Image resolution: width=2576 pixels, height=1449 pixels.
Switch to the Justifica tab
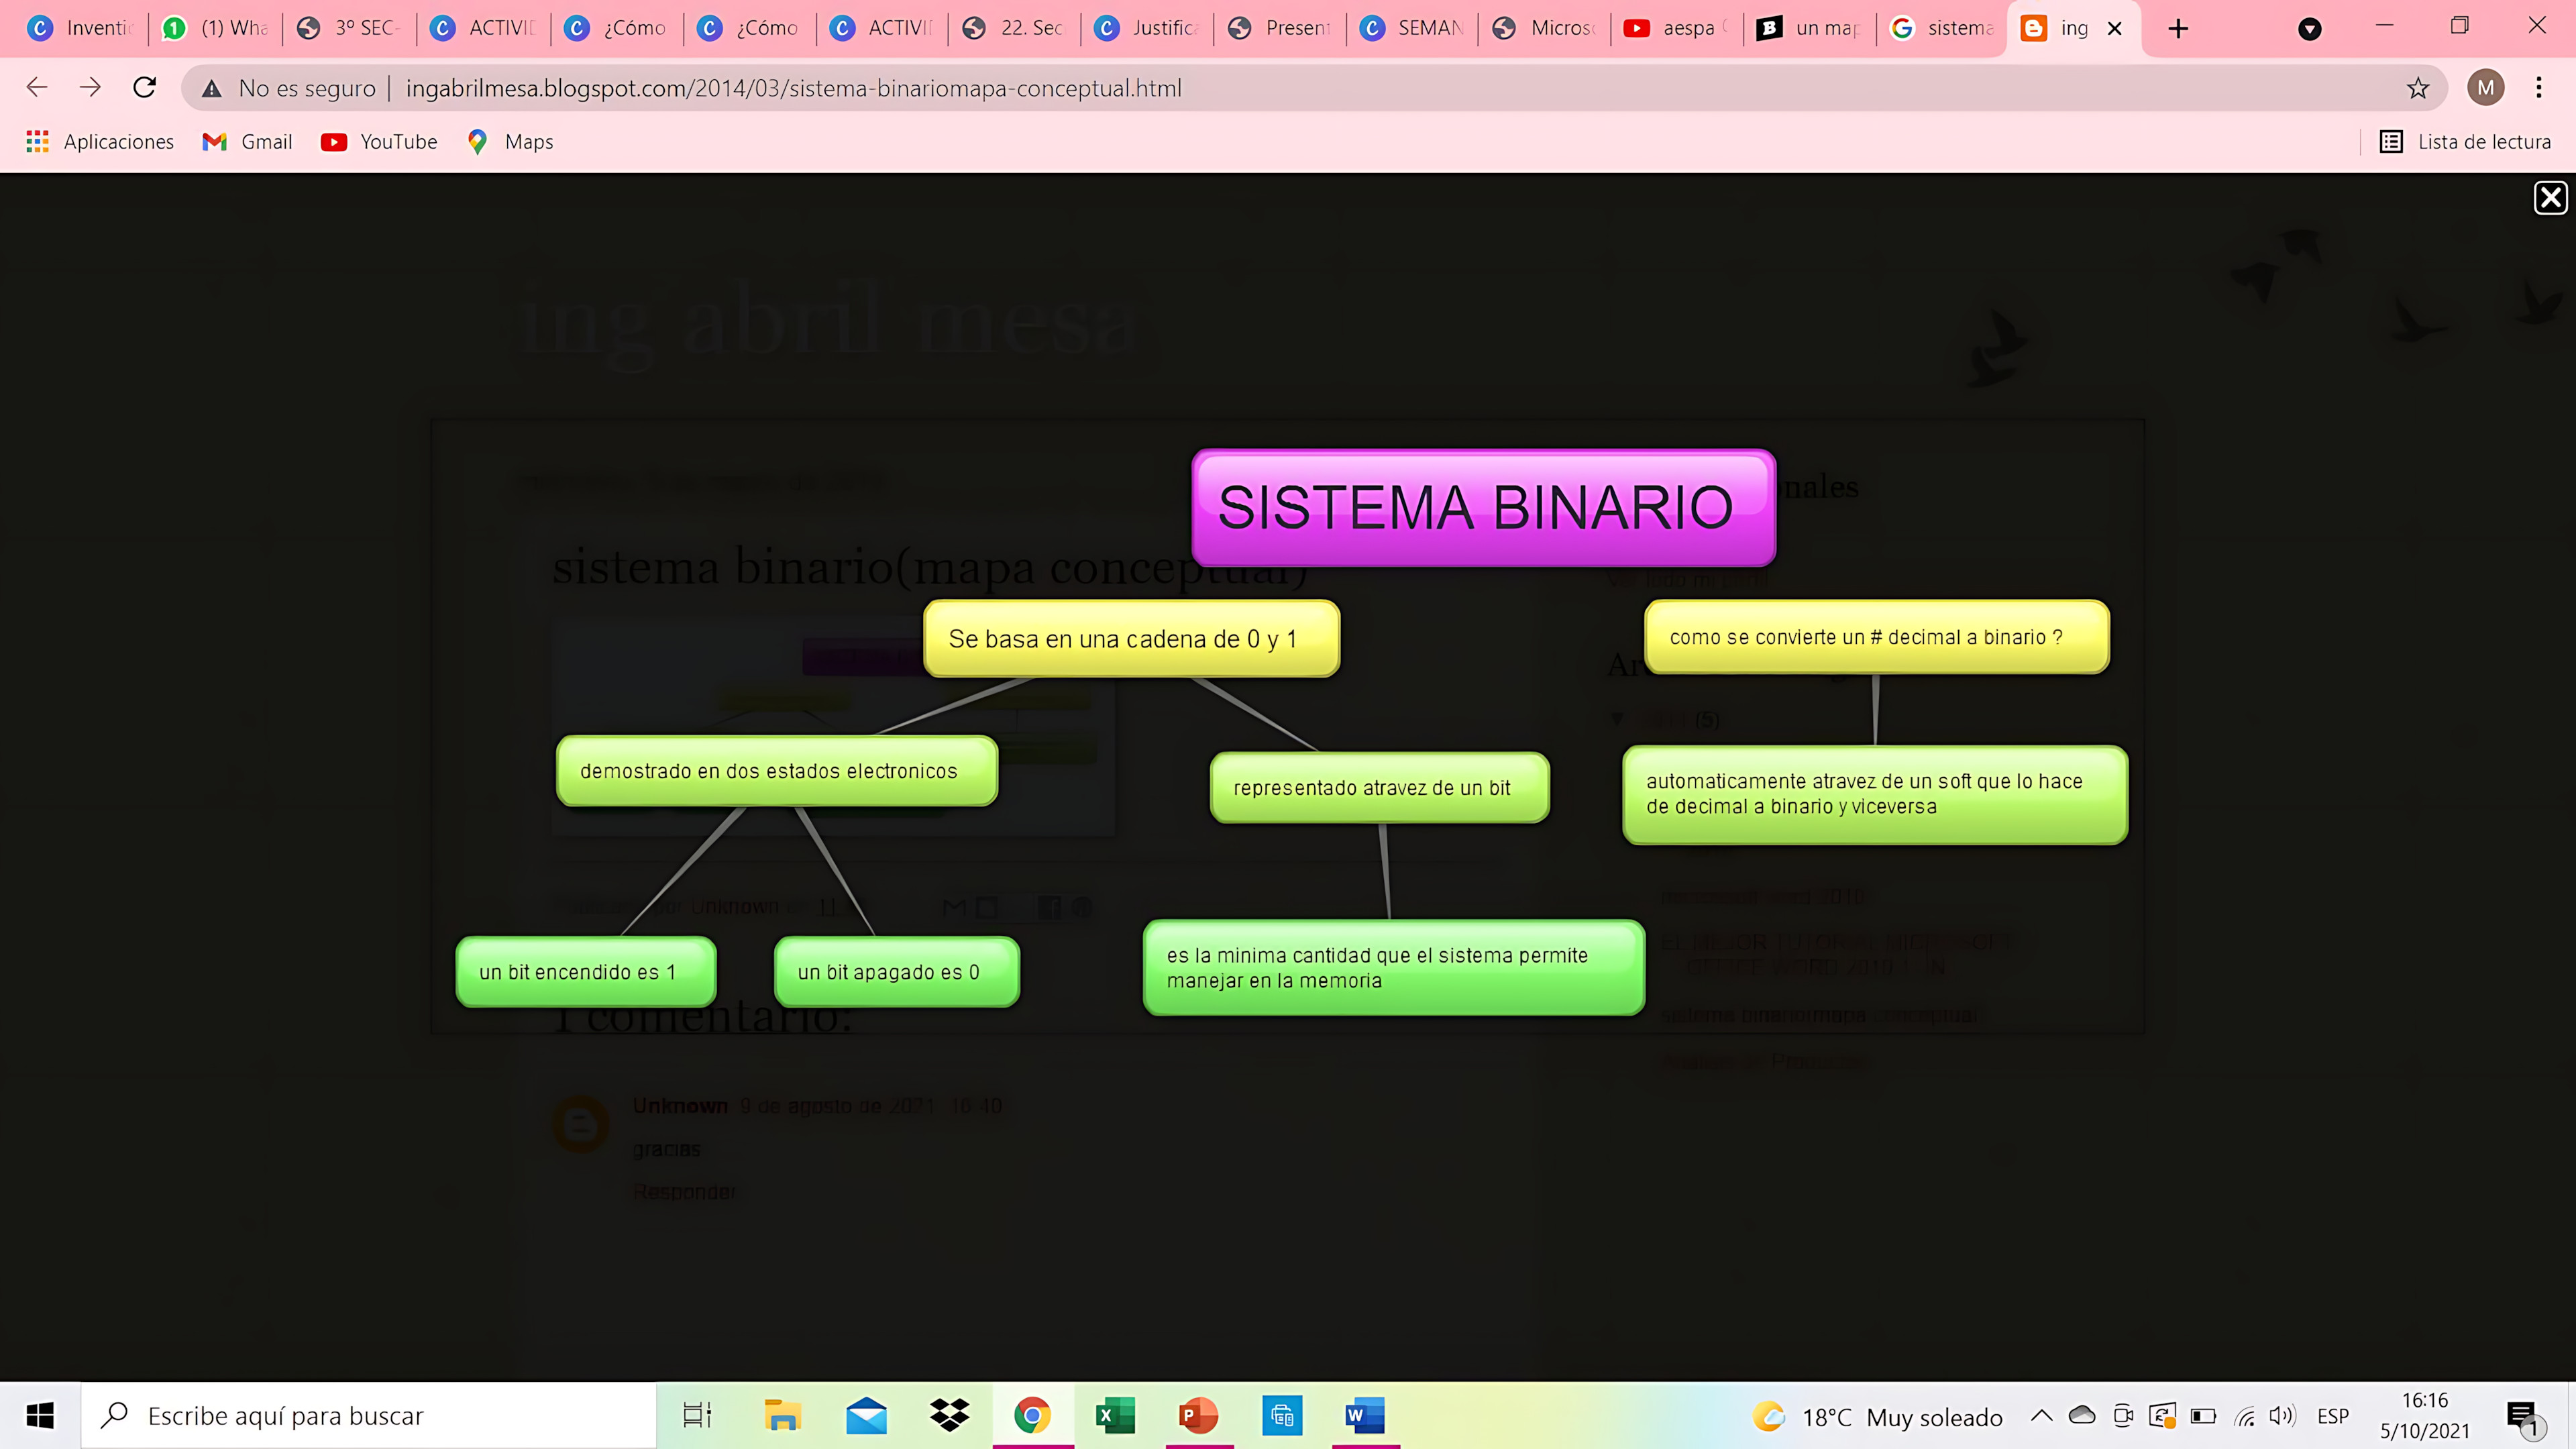[x=1147, y=28]
